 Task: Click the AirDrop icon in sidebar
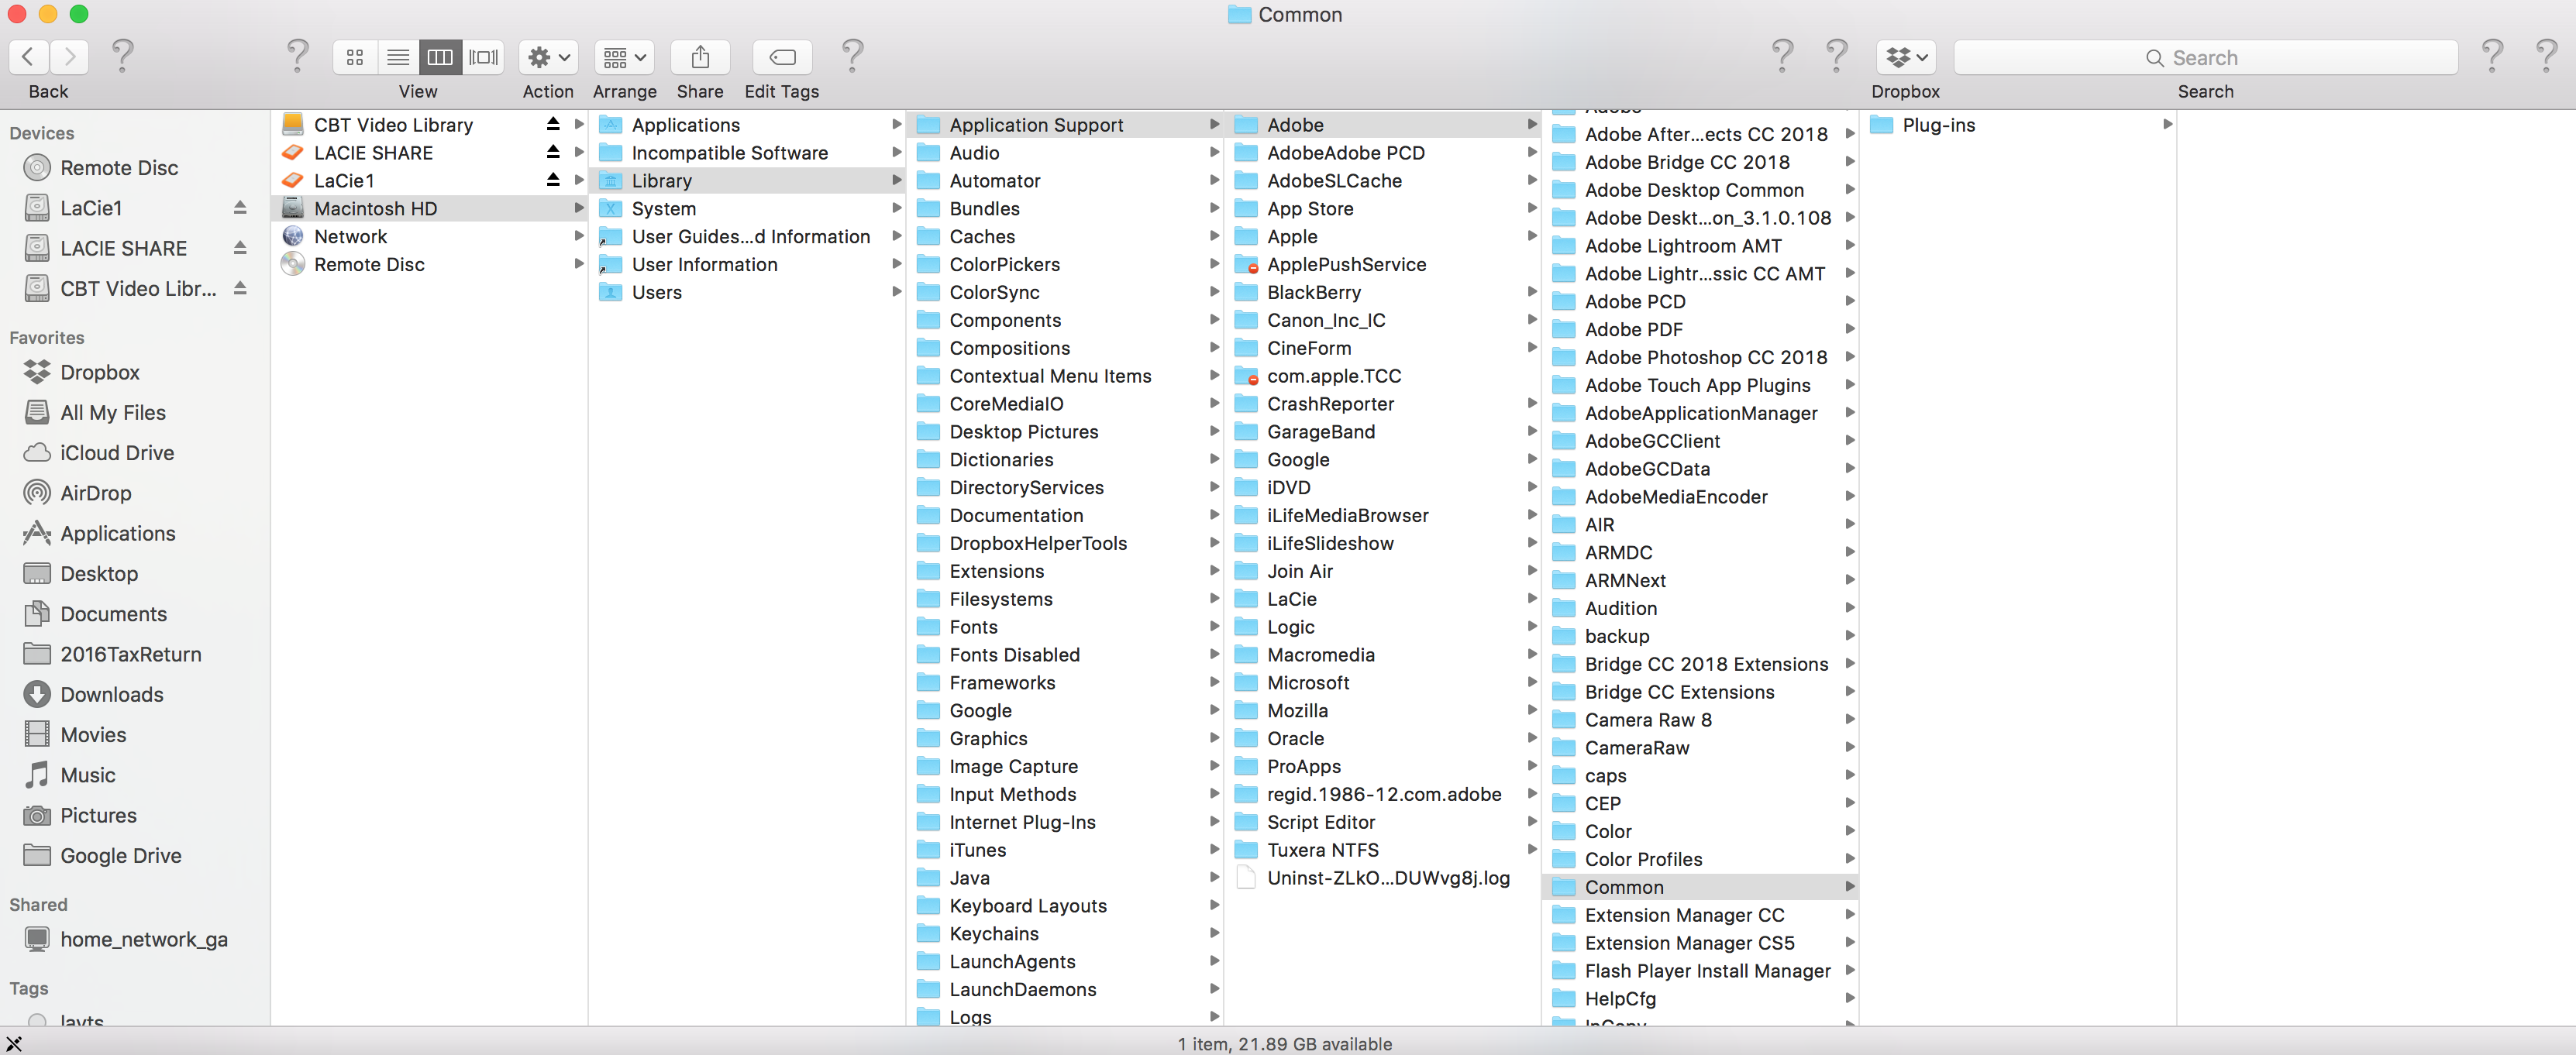tap(38, 491)
